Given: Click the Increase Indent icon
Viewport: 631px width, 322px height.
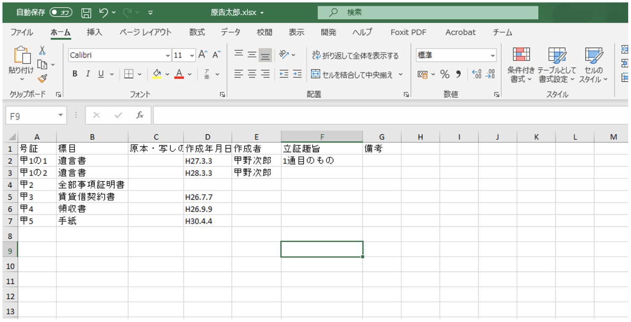Looking at the screenshot, I should [297, 74].
